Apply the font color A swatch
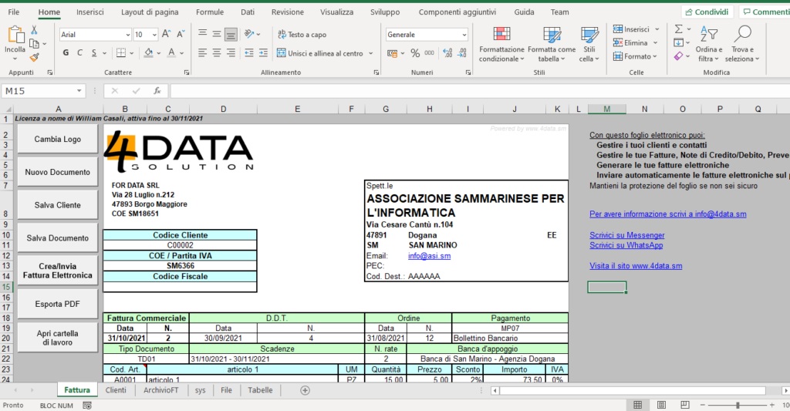 pyautogui.click(x=171, y=52)
